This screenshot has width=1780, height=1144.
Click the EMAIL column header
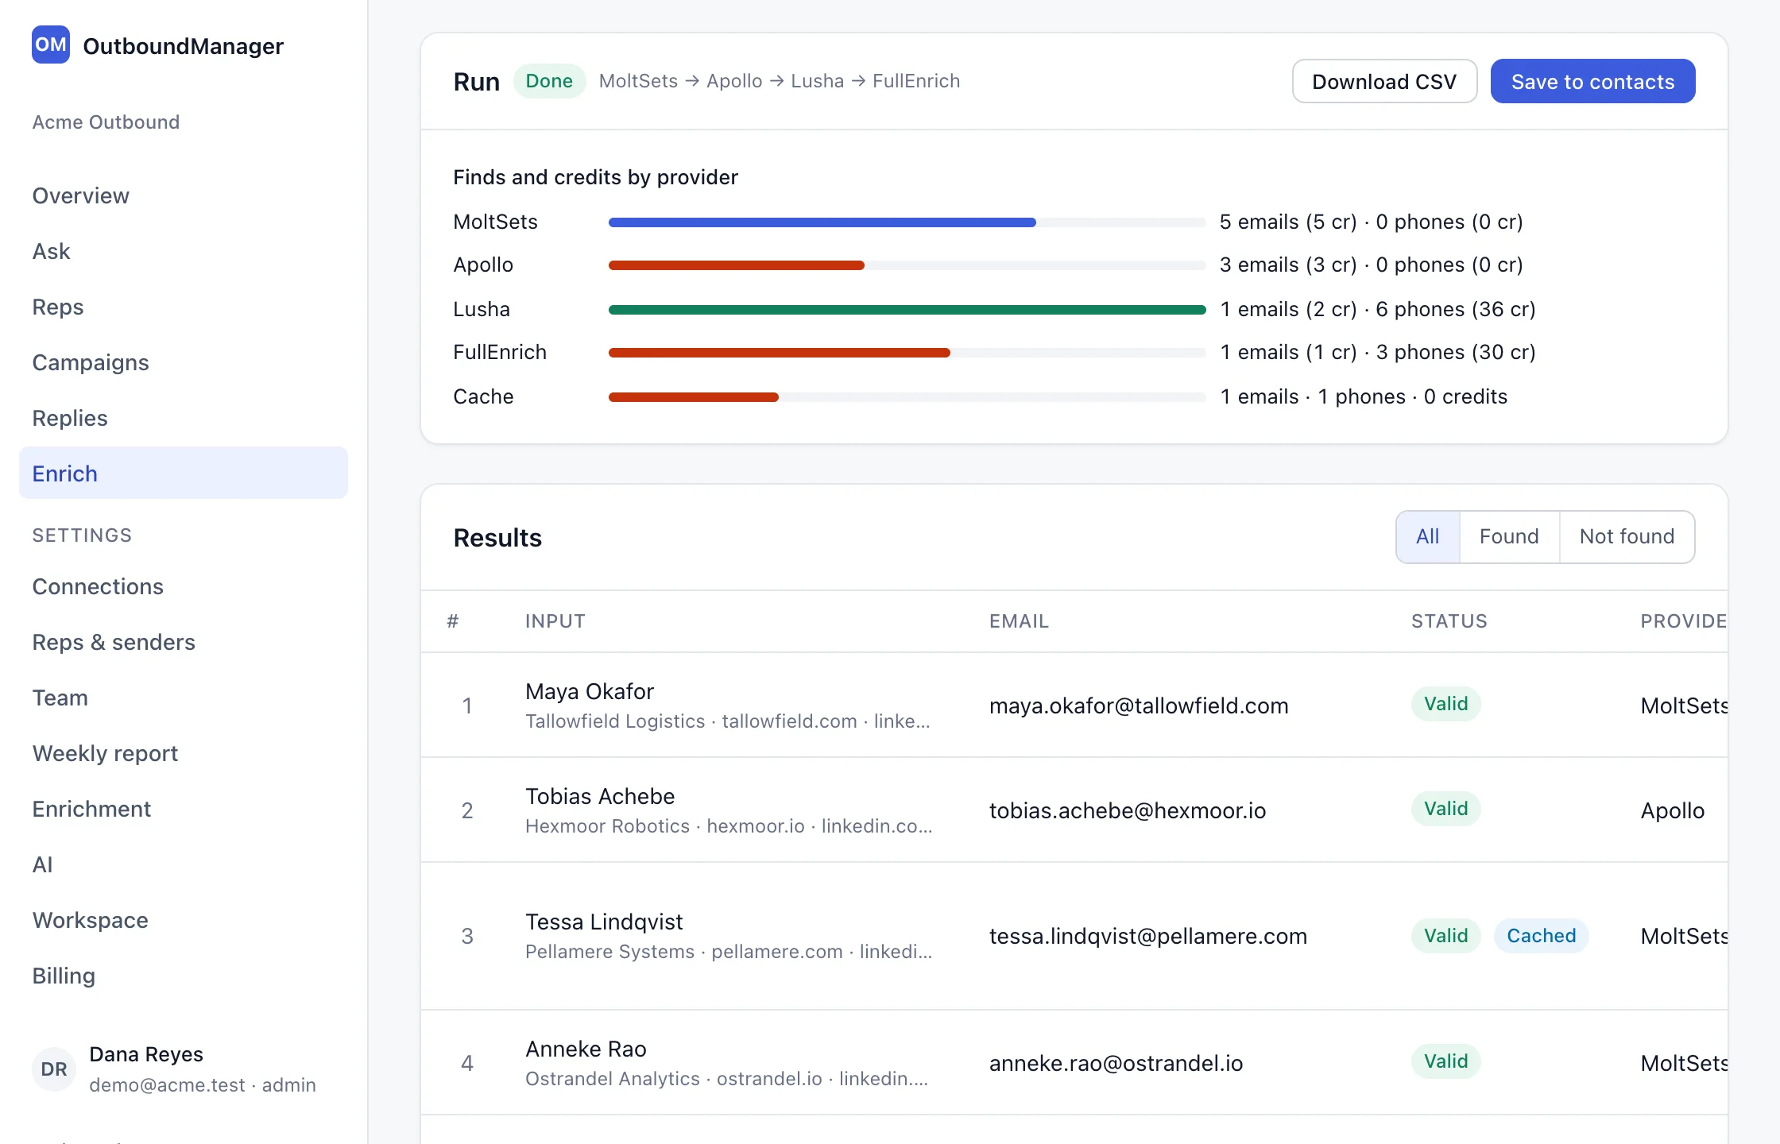[x=1019, y=621]
